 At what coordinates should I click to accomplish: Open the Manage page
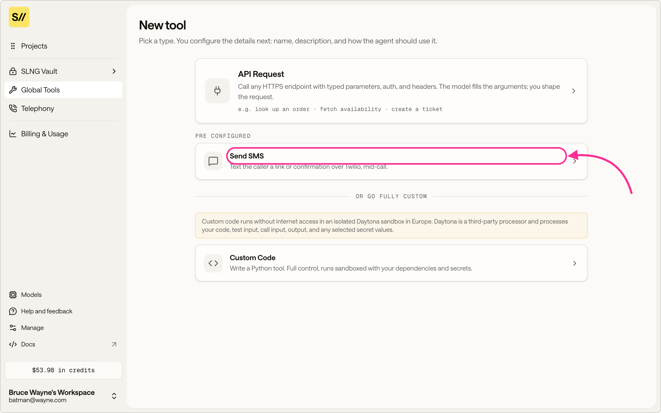(63, 328)
